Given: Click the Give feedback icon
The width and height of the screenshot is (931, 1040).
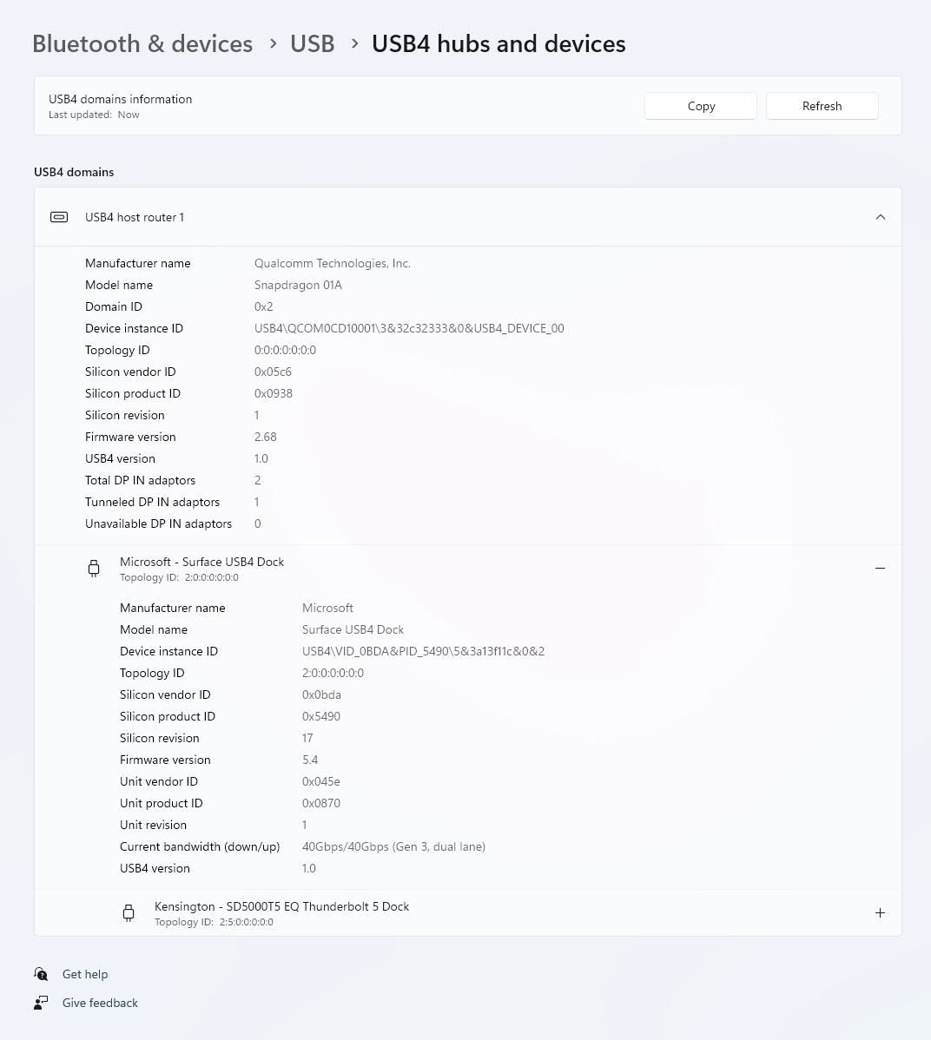Looking at the screenshot, I should point(40,1003).
